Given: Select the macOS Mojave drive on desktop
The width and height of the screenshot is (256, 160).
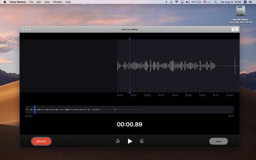Looking at the screenshot, I should (240, 10).
